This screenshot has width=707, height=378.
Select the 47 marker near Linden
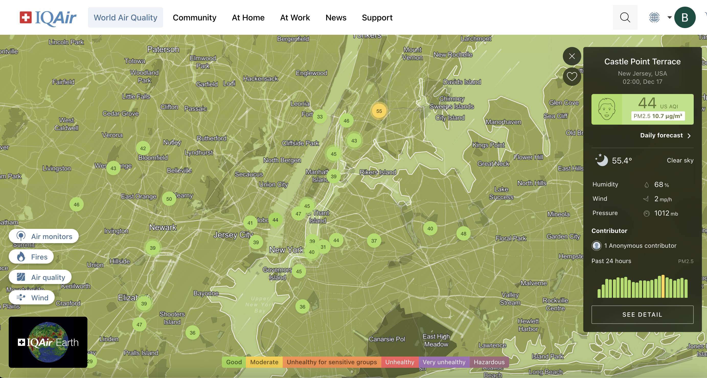click(139, 324)
